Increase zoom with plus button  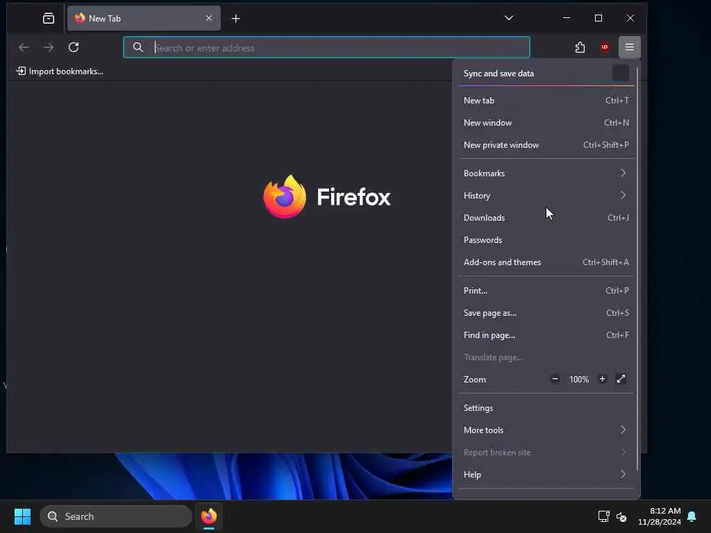[602, 379]
